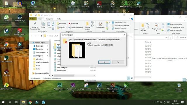Open MINECRAFT.exe desktop shortcut

pos(126,5)
